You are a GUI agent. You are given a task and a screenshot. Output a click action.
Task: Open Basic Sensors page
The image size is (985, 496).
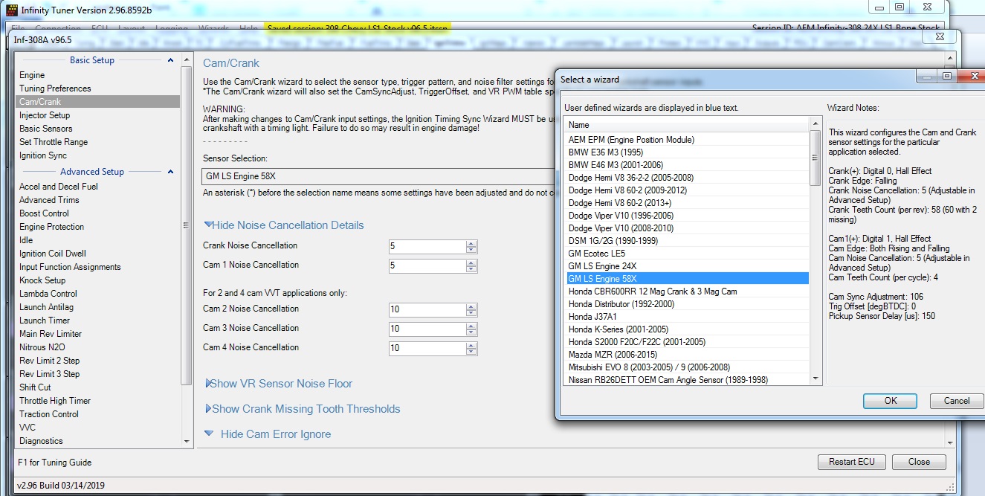point(46,129)
